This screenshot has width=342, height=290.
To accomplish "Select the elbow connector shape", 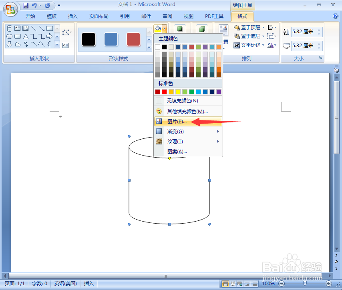I will pos(33,36).
